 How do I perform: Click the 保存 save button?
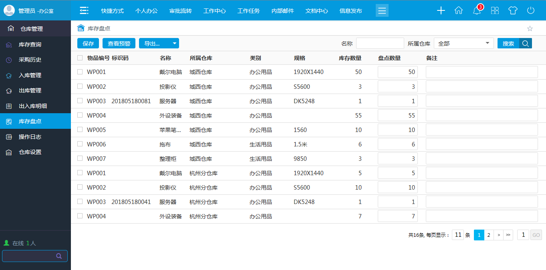[88, 43]
